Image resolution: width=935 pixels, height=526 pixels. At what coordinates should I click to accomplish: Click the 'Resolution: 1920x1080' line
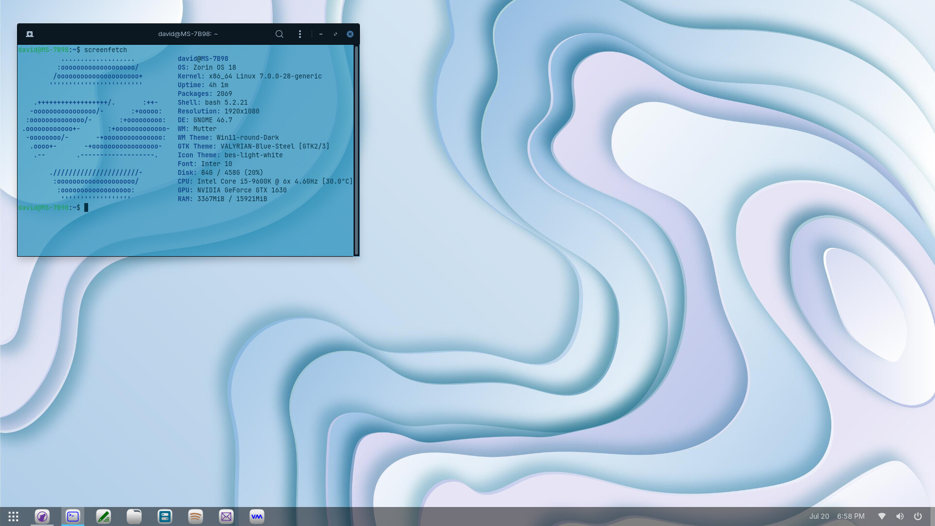point(219,112)
